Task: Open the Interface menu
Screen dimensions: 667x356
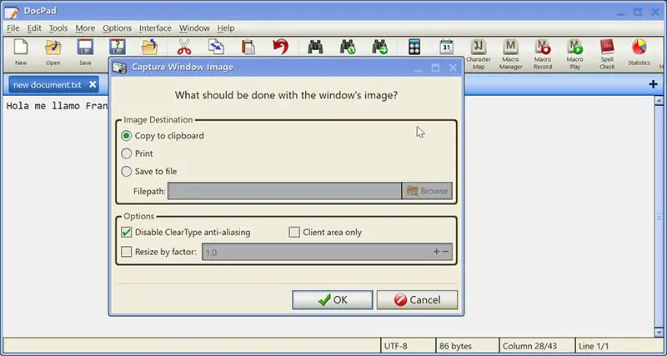Action: (x=155, y=28)
